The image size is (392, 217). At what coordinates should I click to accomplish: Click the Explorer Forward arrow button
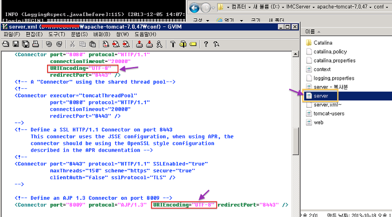[205, 8]
